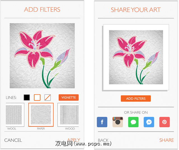
Task: Choose no-lines crossed-out swatch
Action: [x=48, y=98]
